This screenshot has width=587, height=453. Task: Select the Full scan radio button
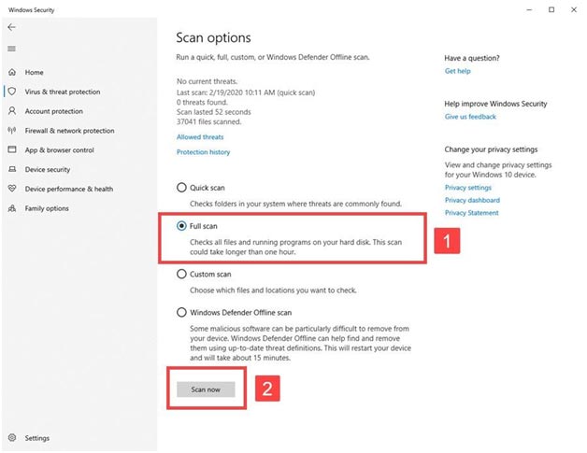181,226
